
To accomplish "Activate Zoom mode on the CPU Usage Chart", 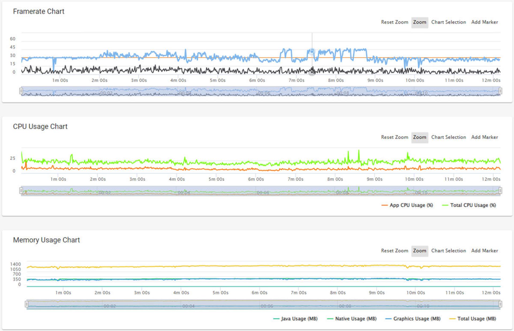I will tap(419, 137).
